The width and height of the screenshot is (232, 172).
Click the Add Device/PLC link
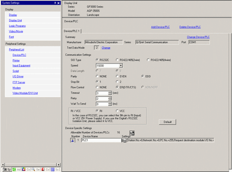161,27
